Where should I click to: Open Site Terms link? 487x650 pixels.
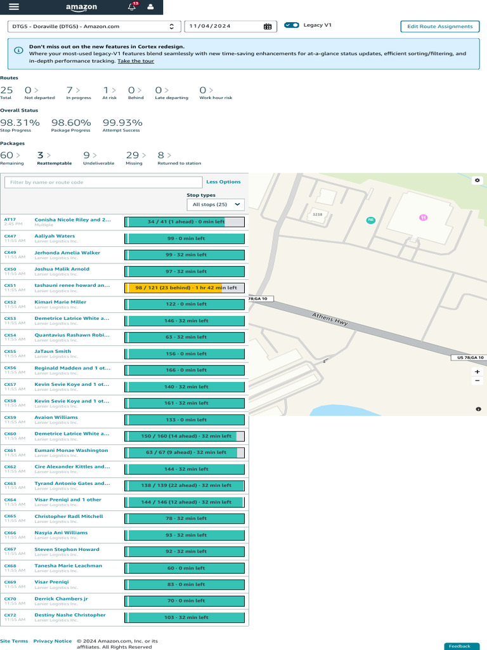pos(14,641)
